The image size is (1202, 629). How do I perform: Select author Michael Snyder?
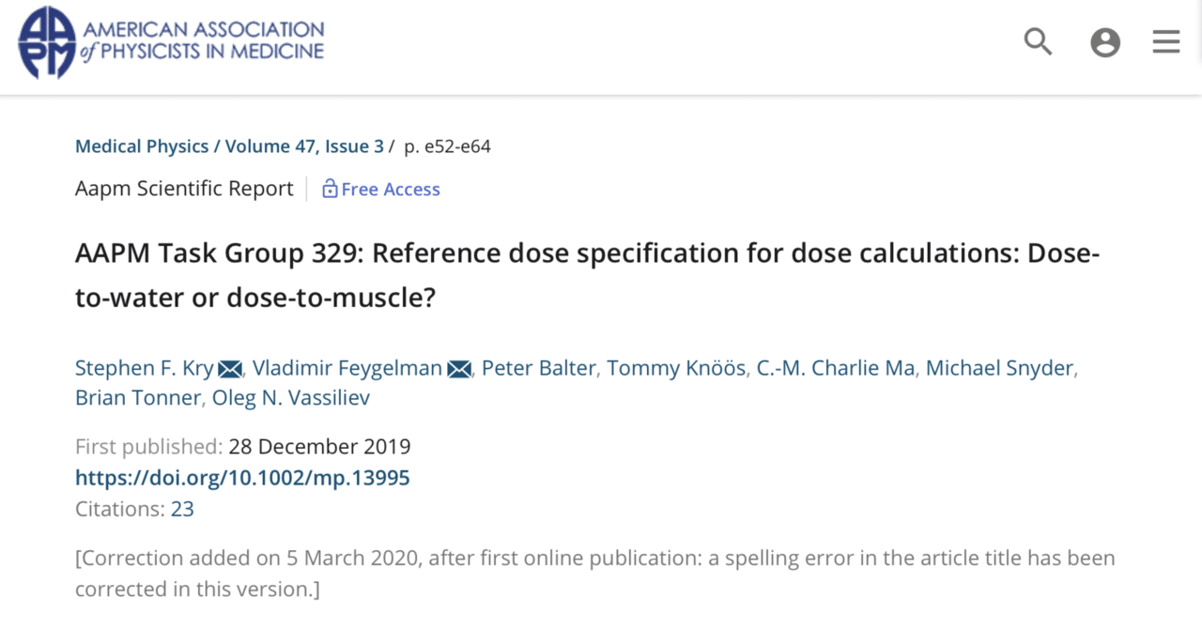(998, 368)
